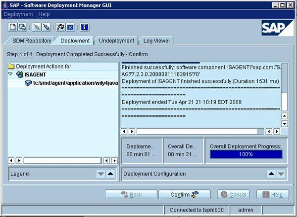Screen dimensions: 297x217
Task: Click the 'Overall De... 00 min 21' time box
Action: (x=183, y=150)
